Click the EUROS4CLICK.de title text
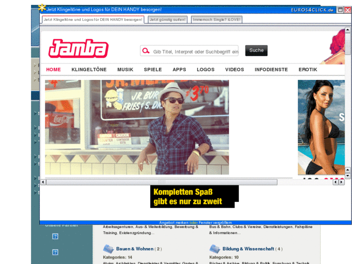 tap(312, 10)
